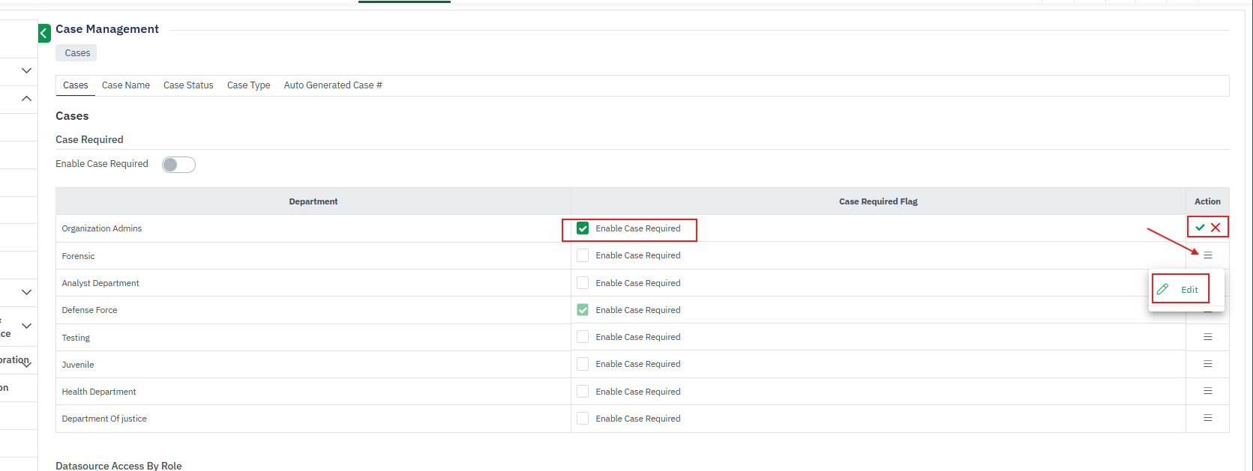This screenshot has height=471, width=1253.
Task: Open the Auto Generated Case # tab
Action: (x=333, y=85)
